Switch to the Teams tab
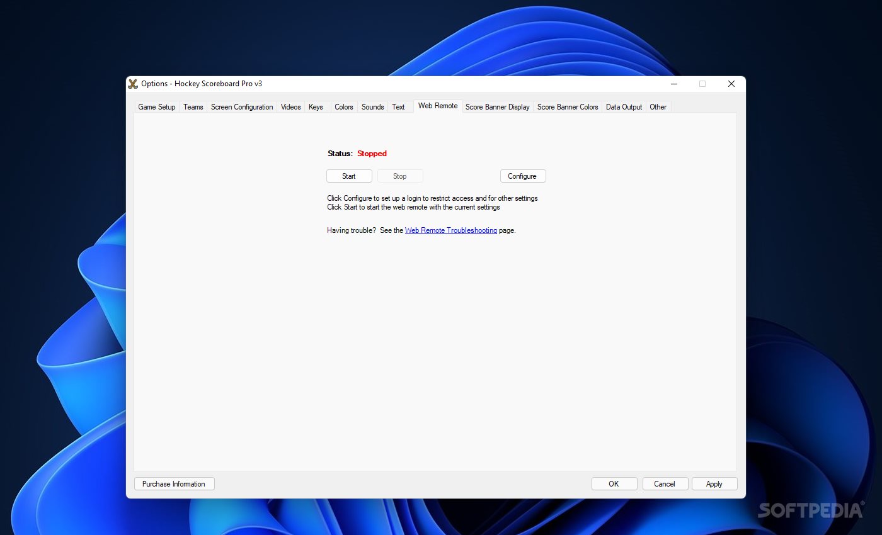 [193, 107]
